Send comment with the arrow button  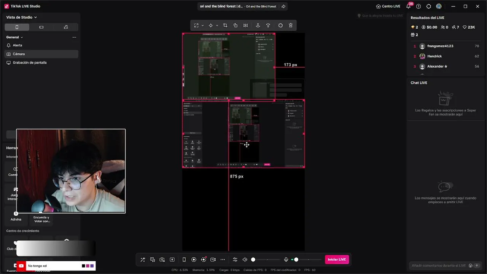click(477, 266)
